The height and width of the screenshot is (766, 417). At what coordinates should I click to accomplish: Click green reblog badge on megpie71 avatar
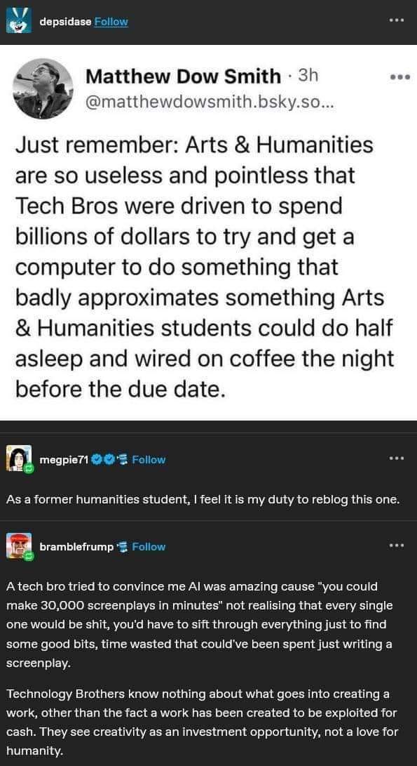click(28, 468)
